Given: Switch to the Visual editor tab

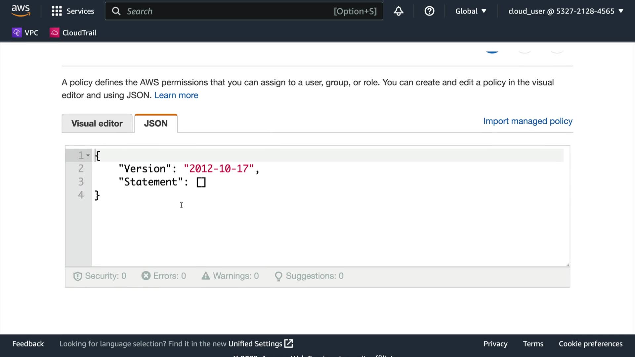Looking at the screenshot, I should 97,124.
